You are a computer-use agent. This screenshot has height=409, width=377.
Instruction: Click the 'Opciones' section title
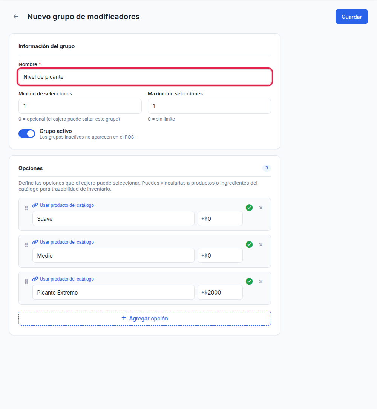31,168
